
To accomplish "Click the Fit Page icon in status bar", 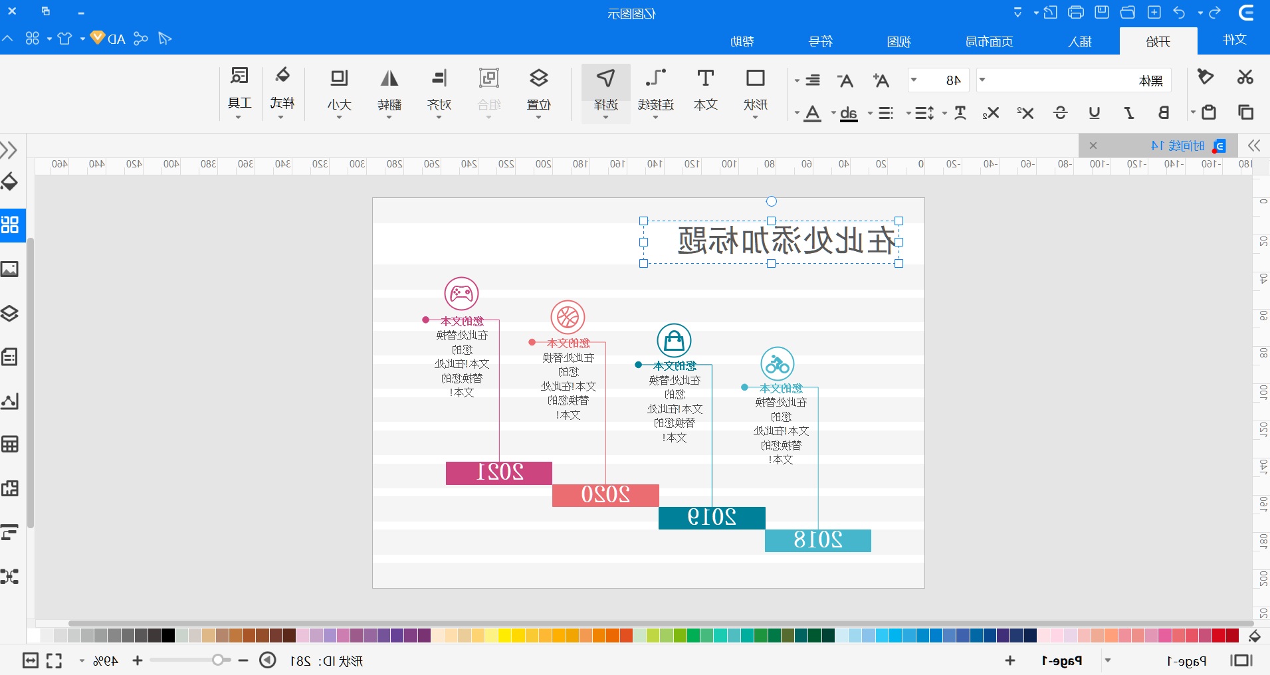I will tap(31, 660).
